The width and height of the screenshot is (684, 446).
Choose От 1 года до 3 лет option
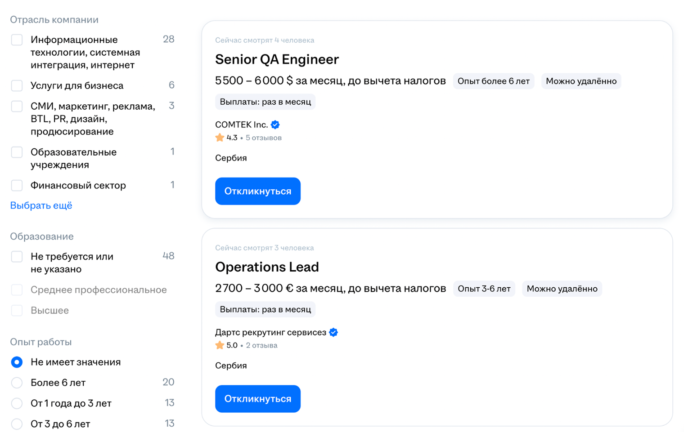[17, 404]
